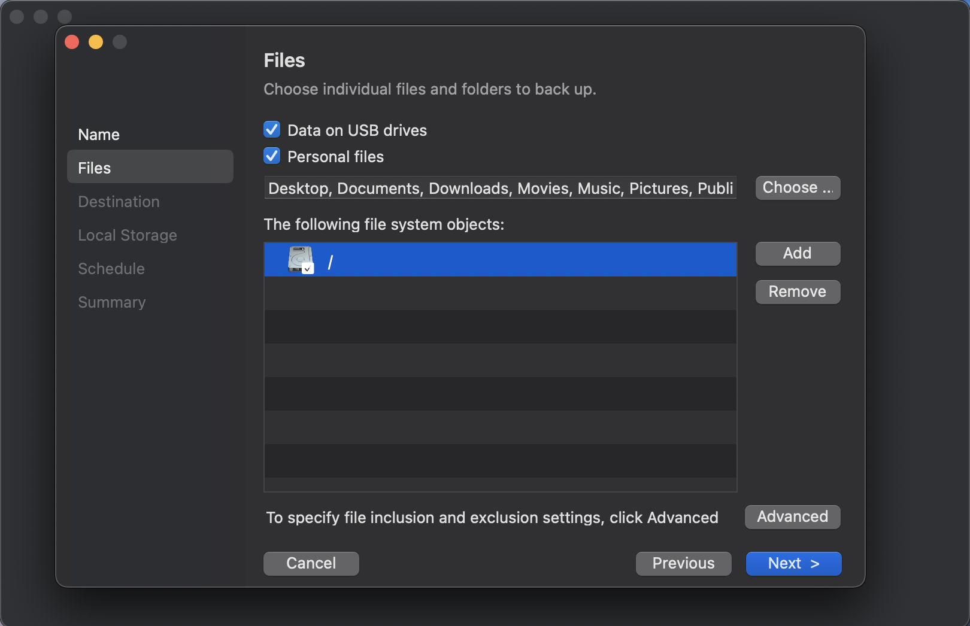Screen dimensions: 970x626
Task: Proceed with the Next > button
Action: [x=794, y=564]
